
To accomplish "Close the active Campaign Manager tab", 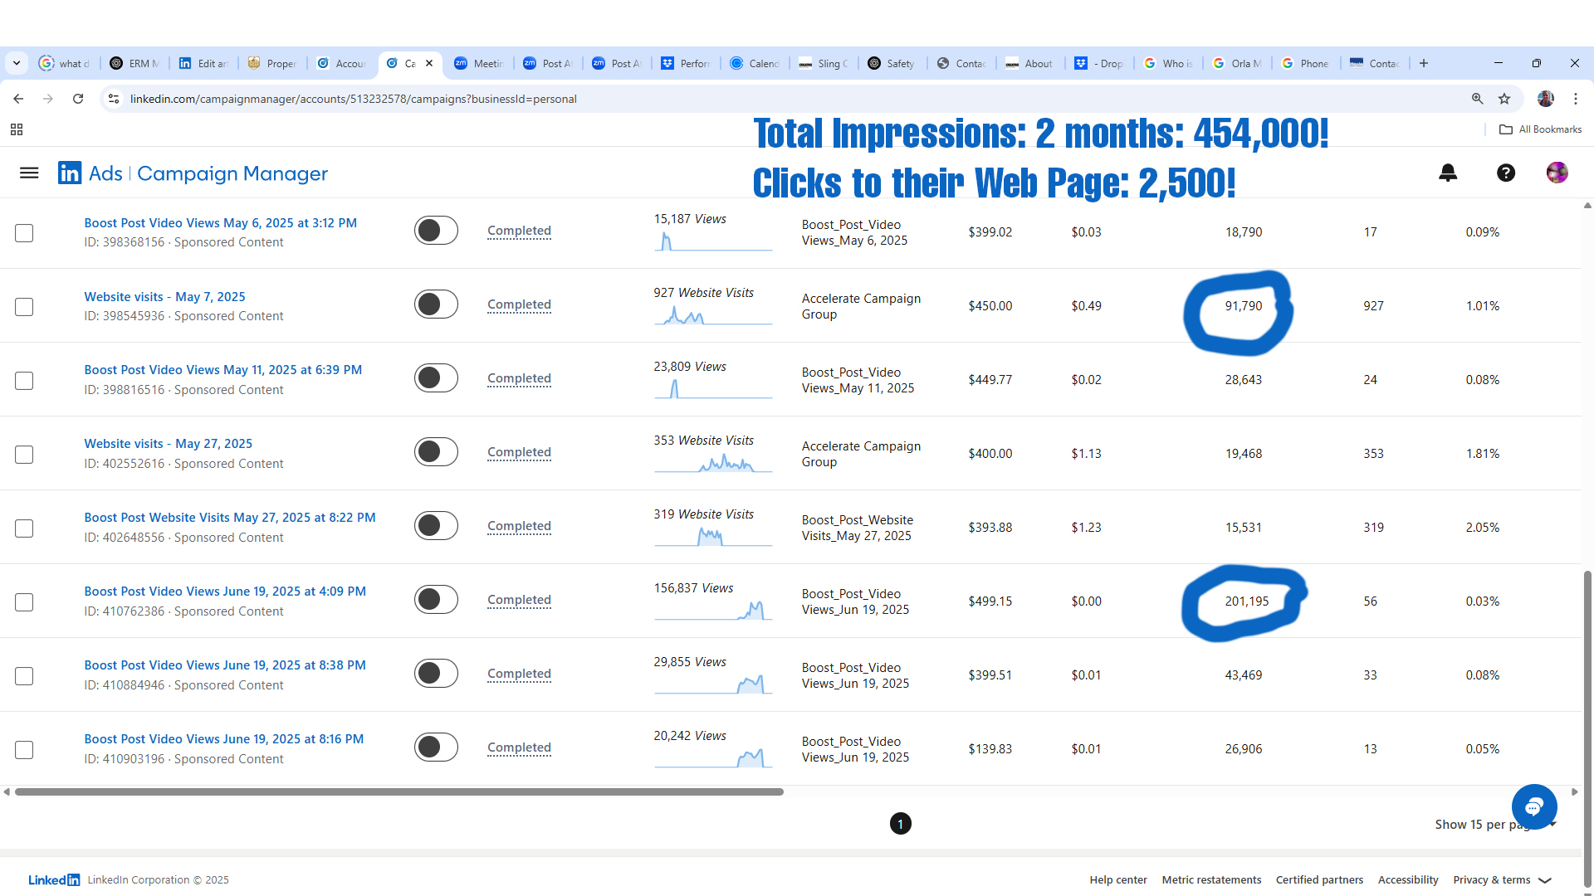I will pyautogui.click(x=429, y=63).
